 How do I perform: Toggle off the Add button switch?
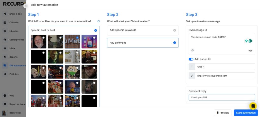191,59
